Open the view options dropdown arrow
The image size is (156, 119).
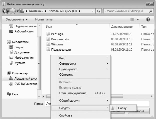[138, 19]
